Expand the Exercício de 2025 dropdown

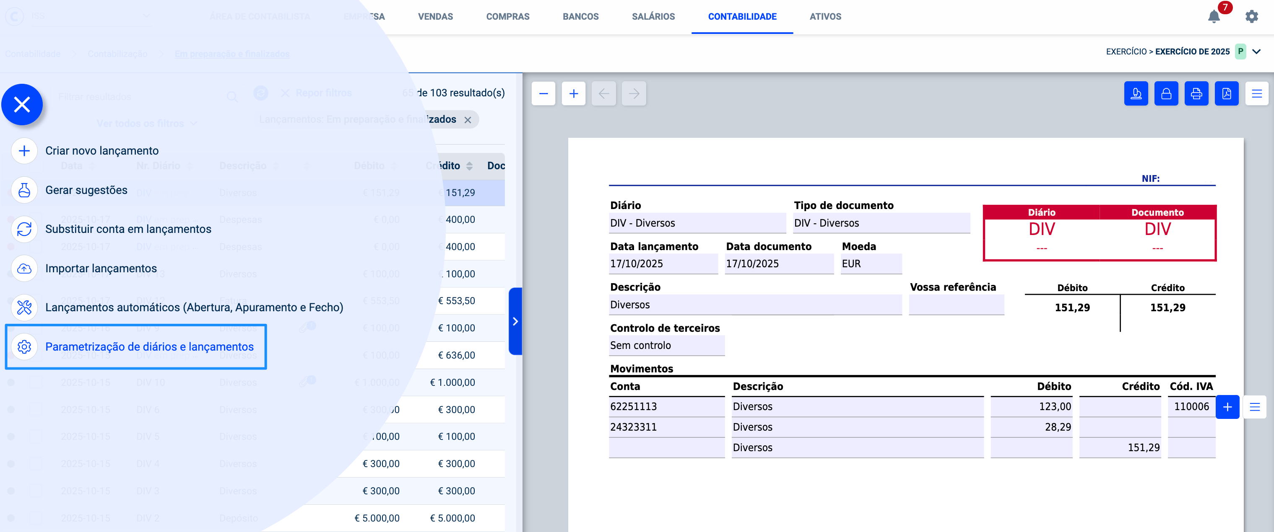click(x=1256, y=52)
